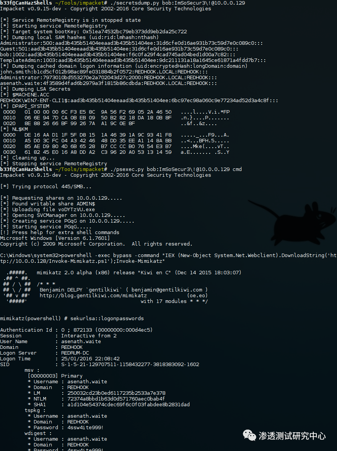Click the blog.gentilkiwi.com/mimikatz URL

click(93, 296)
